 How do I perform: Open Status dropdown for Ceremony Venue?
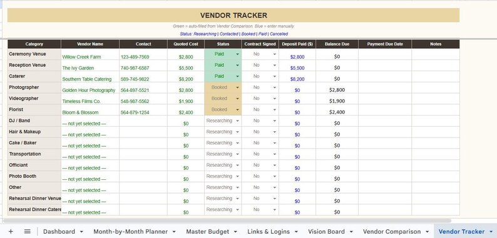(237, 54)
